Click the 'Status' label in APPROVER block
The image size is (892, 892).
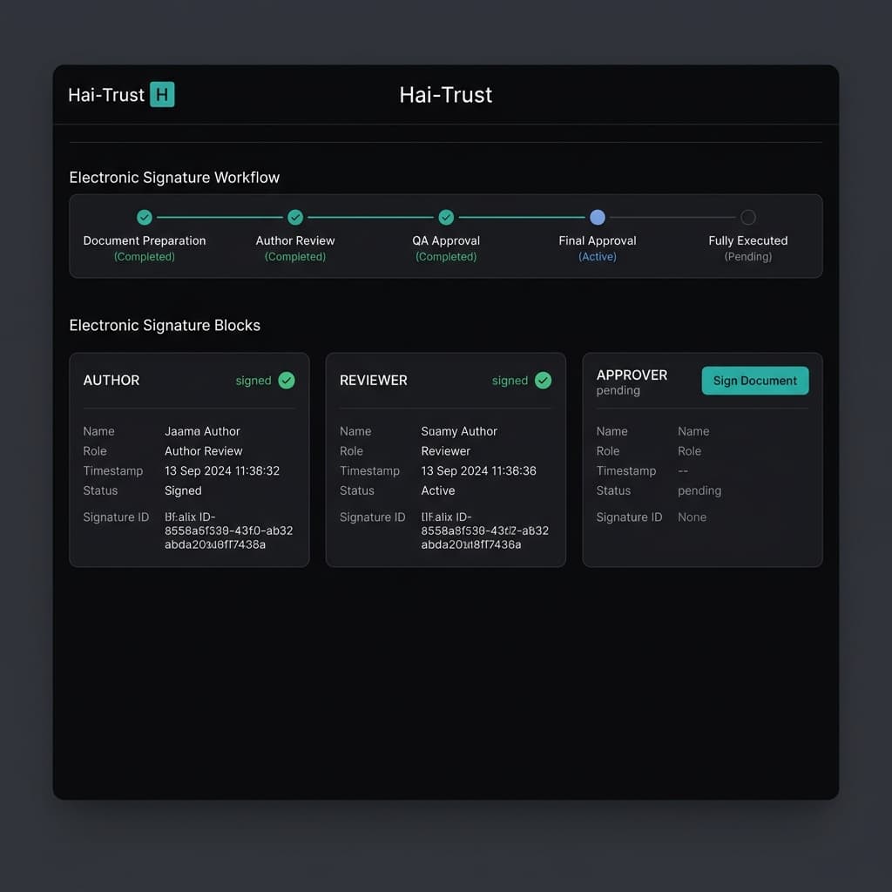click(614, 490)
